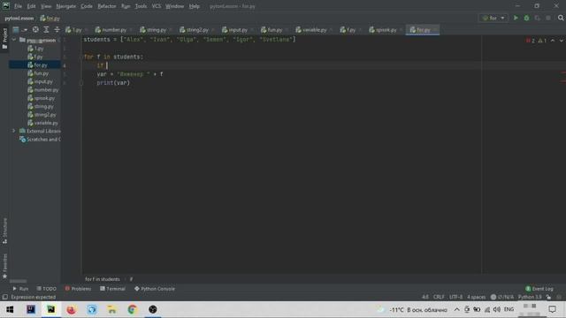Click the OBS icon in taskbar
The height and width of the screenshot is (318, 566).
(153, 309)
